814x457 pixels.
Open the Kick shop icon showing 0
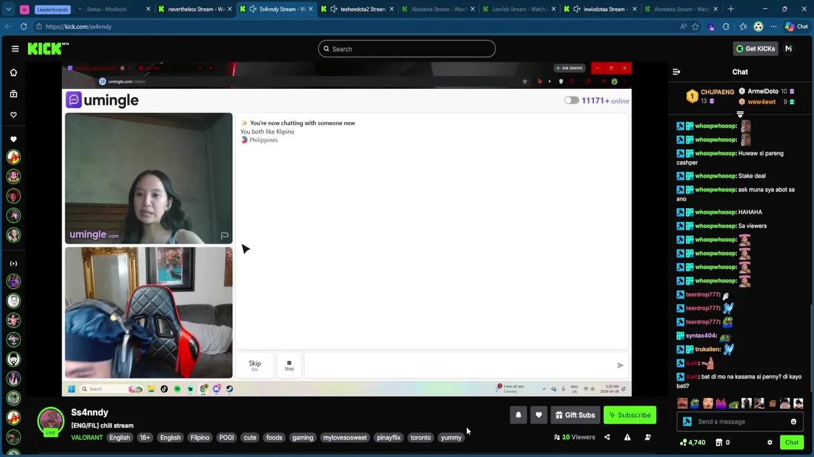[722, 442]
